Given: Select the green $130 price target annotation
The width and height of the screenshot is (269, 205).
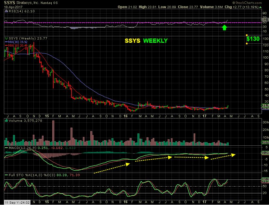Looking at the screenshot, I should (x=253, y=39).
